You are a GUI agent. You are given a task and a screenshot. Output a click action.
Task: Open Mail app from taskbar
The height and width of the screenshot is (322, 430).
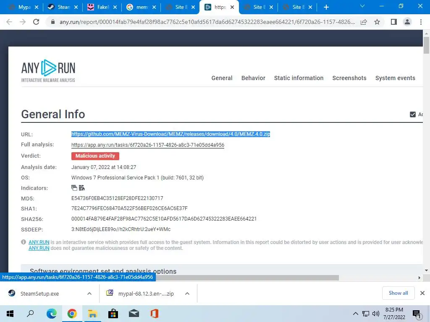tap(134, 314)
